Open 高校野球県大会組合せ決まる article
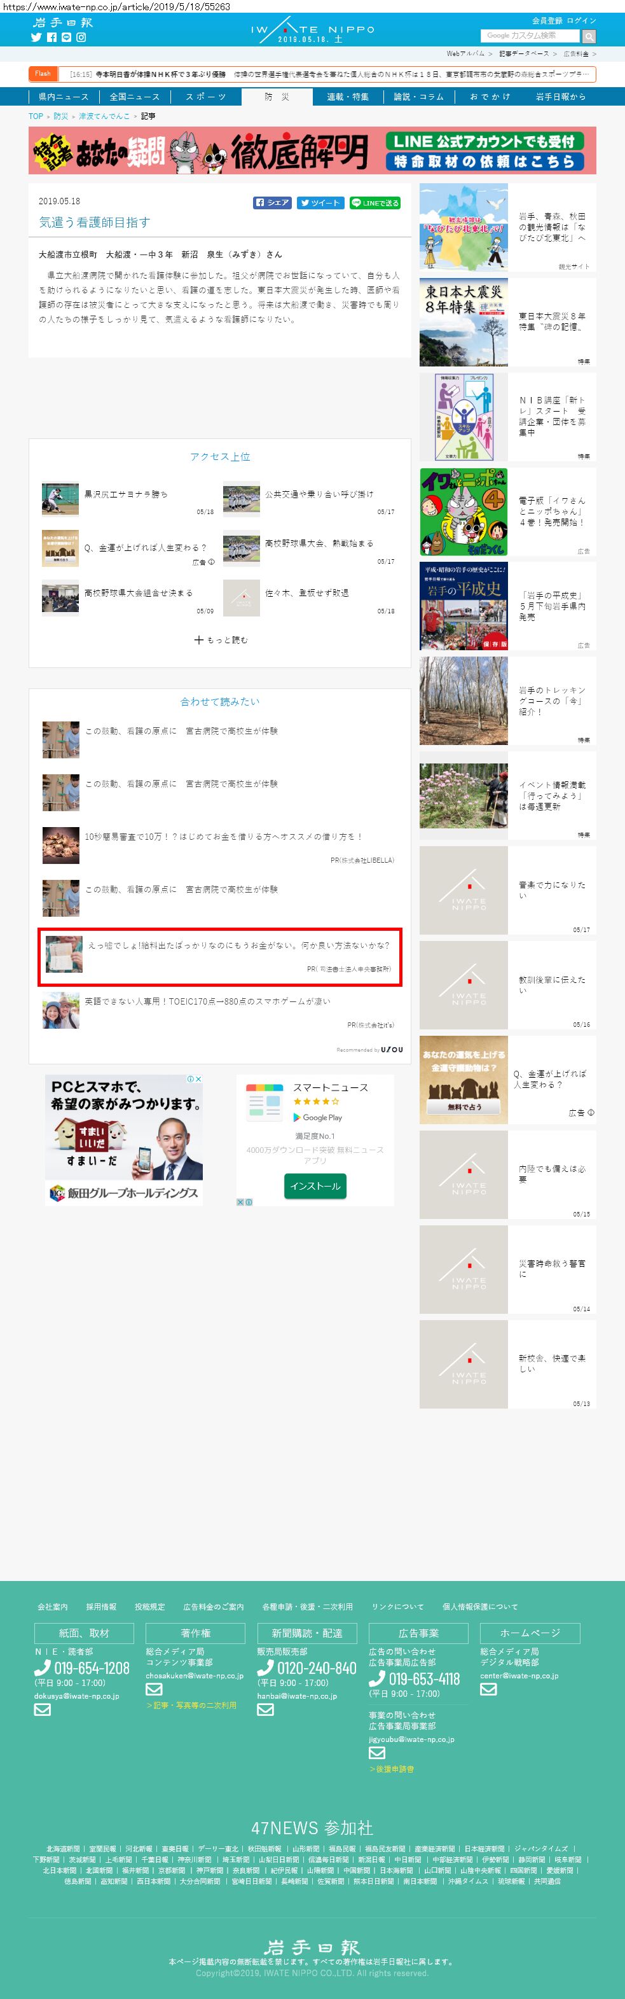The image size is (625, 1999). [x=139, y=593]
